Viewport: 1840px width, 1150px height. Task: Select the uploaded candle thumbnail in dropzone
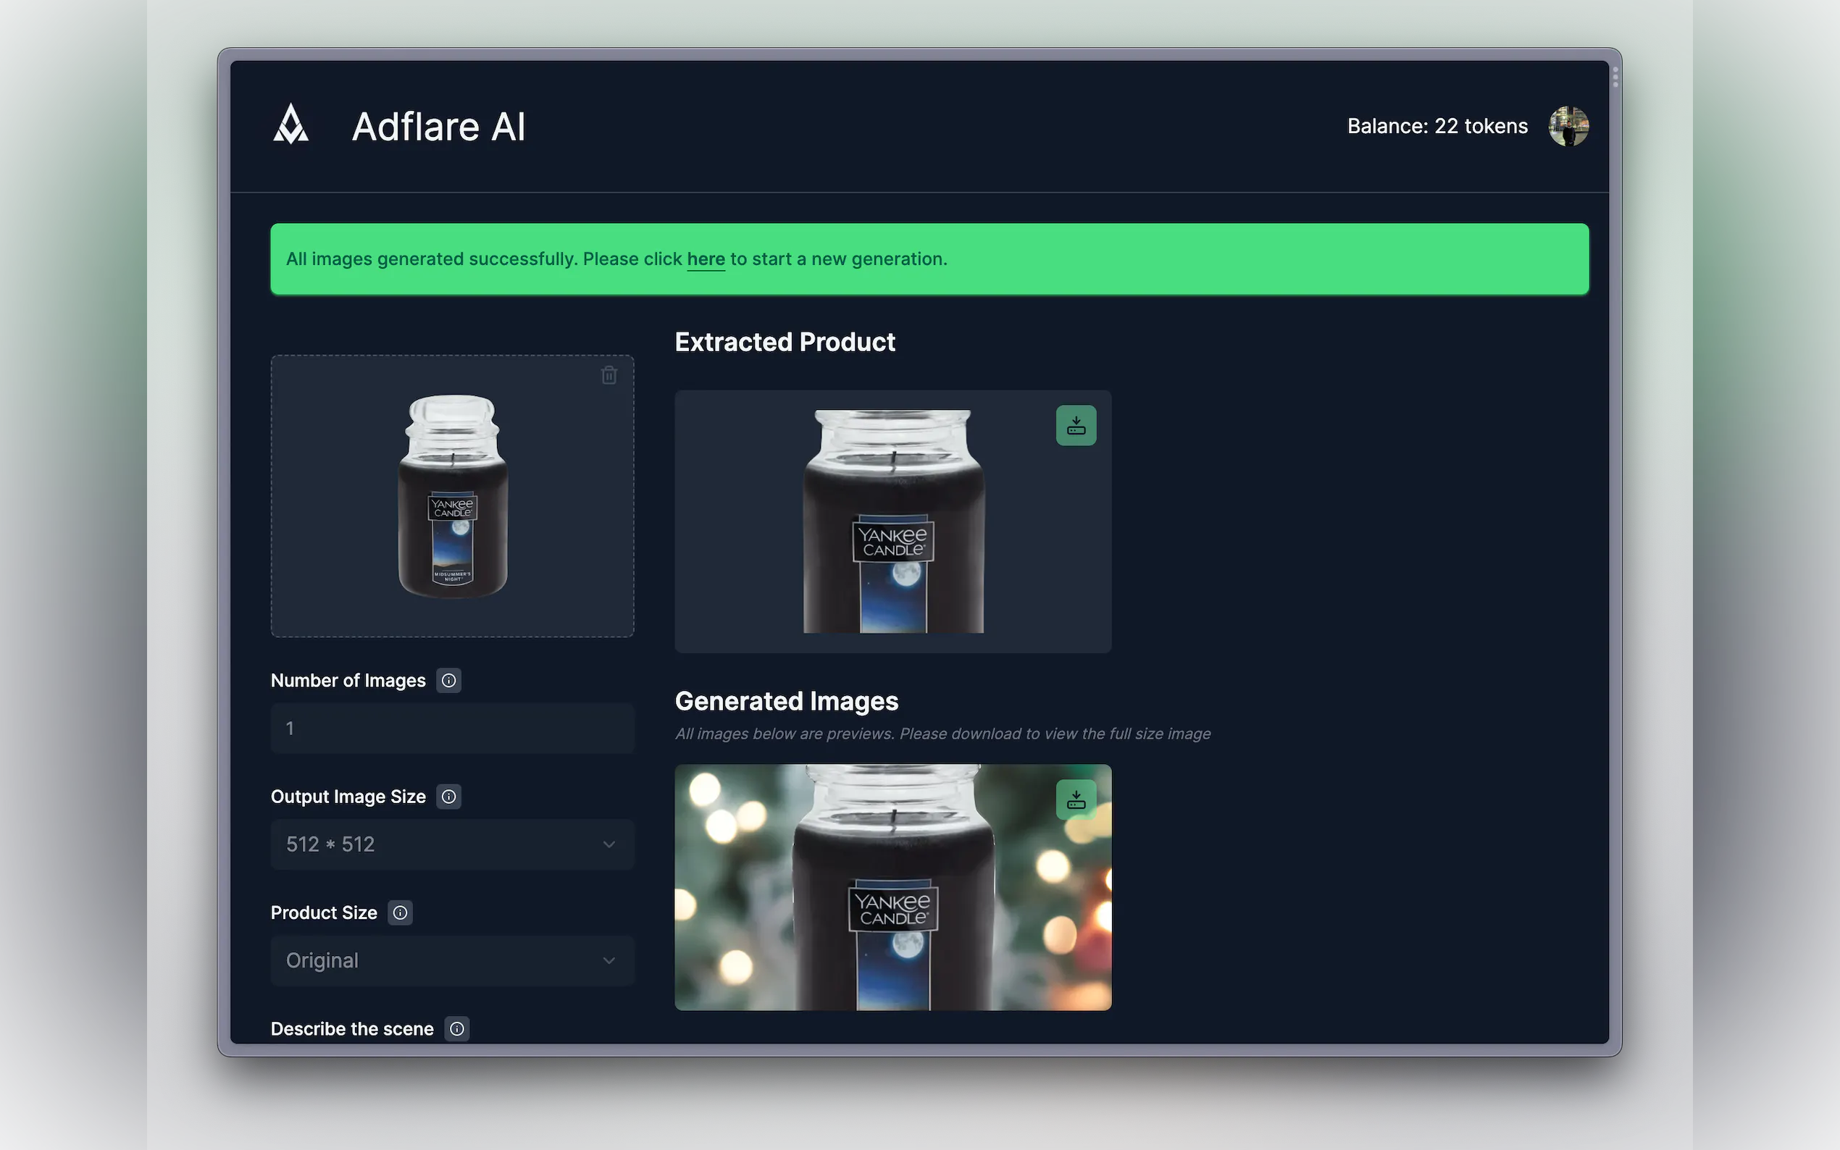pos(453,496)
